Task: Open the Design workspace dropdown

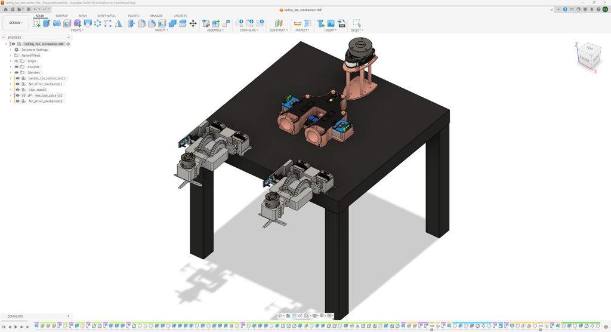Action: 16,23
